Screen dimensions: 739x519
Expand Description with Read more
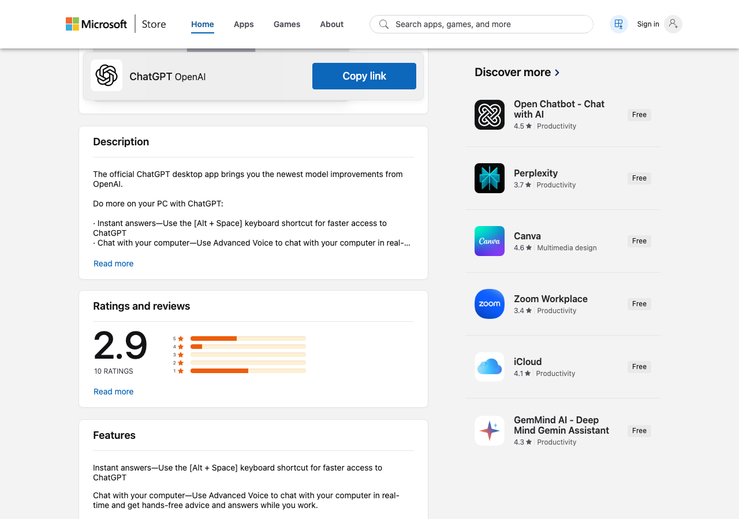[113, 264]
